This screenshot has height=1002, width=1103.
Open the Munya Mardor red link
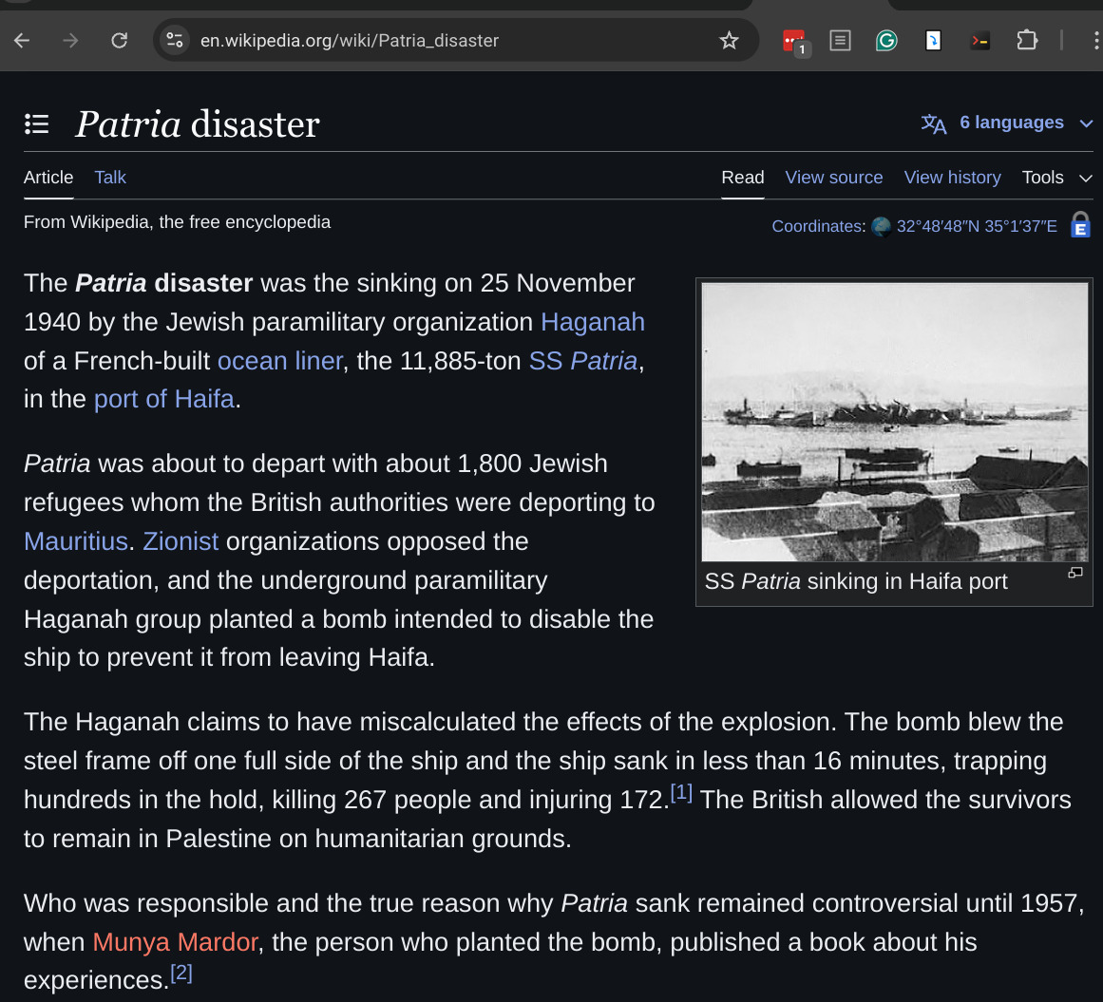coord(175,942)
